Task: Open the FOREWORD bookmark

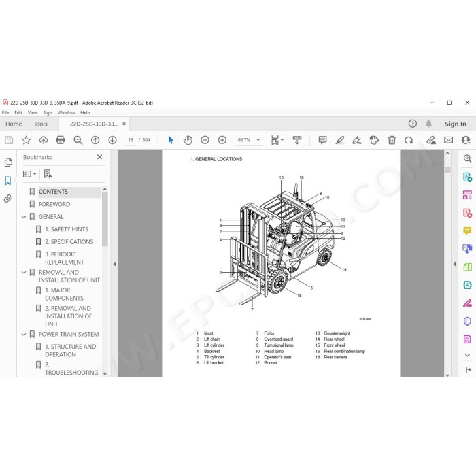Action: 54,204
